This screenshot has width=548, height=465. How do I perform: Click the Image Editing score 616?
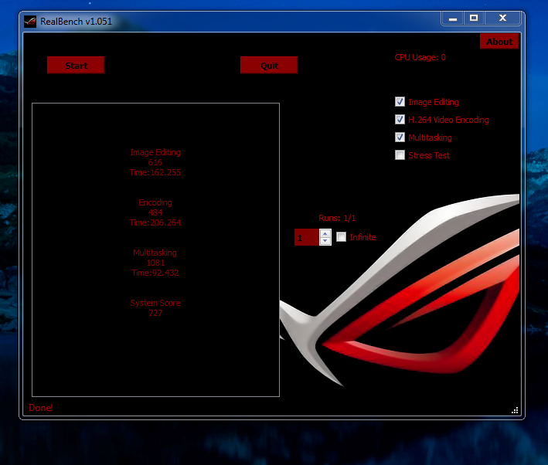pyautogui.click(x=155, y=162)
